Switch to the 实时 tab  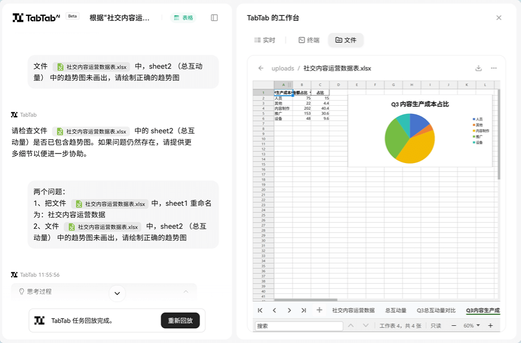[x=265, y=40]
